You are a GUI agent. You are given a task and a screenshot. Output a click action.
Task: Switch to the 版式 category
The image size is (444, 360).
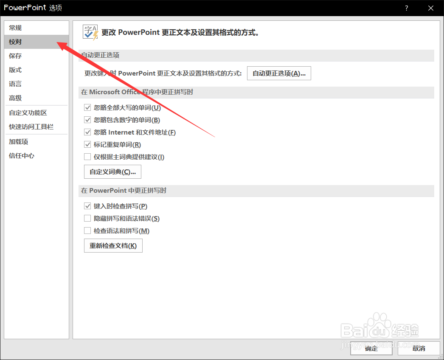[37, 70]
